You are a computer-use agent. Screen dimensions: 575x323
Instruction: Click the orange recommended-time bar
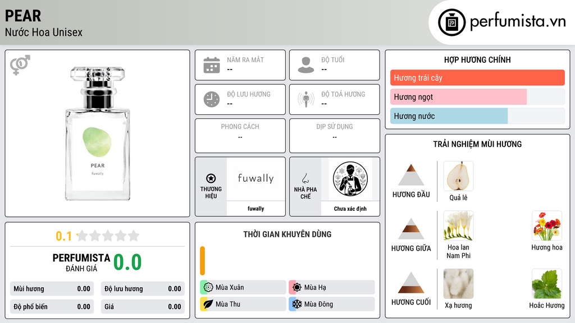(x=202, y=261)
